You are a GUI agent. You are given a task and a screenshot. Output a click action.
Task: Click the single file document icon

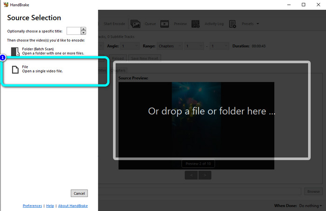click(x=15, y=70)
